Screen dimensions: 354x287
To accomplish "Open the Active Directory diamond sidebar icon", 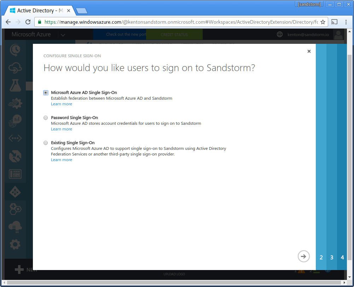I will (15, 192).
